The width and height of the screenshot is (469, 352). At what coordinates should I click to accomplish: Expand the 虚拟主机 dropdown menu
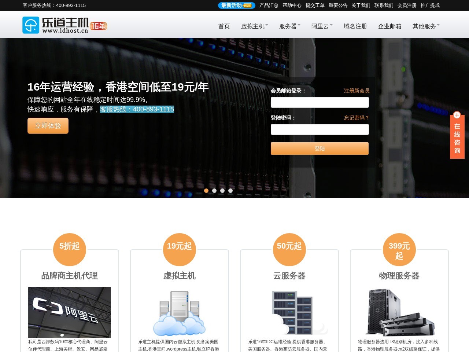point(254,26)
